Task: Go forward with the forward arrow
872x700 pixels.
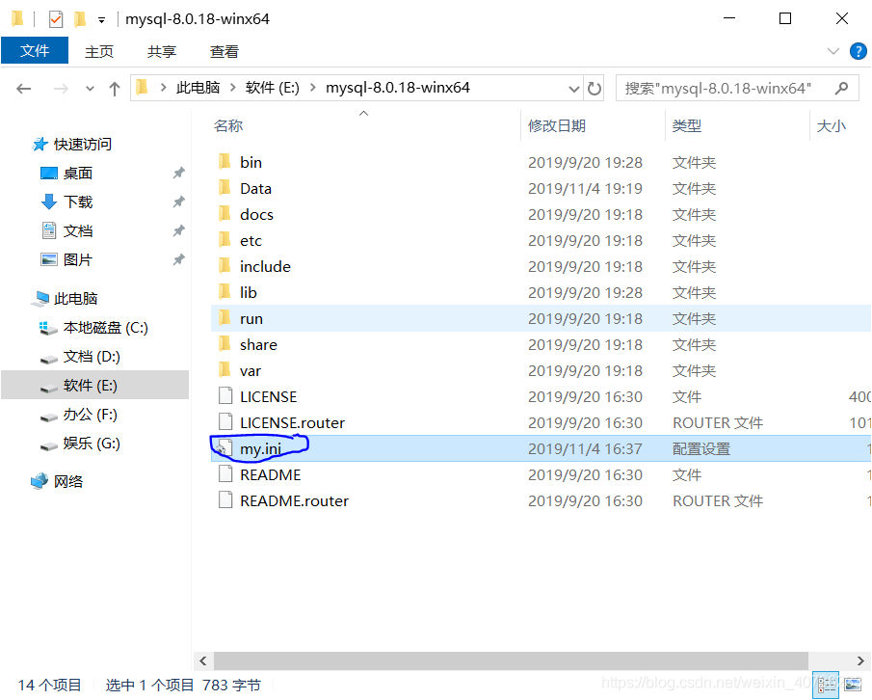Action: tap(60, 89)
